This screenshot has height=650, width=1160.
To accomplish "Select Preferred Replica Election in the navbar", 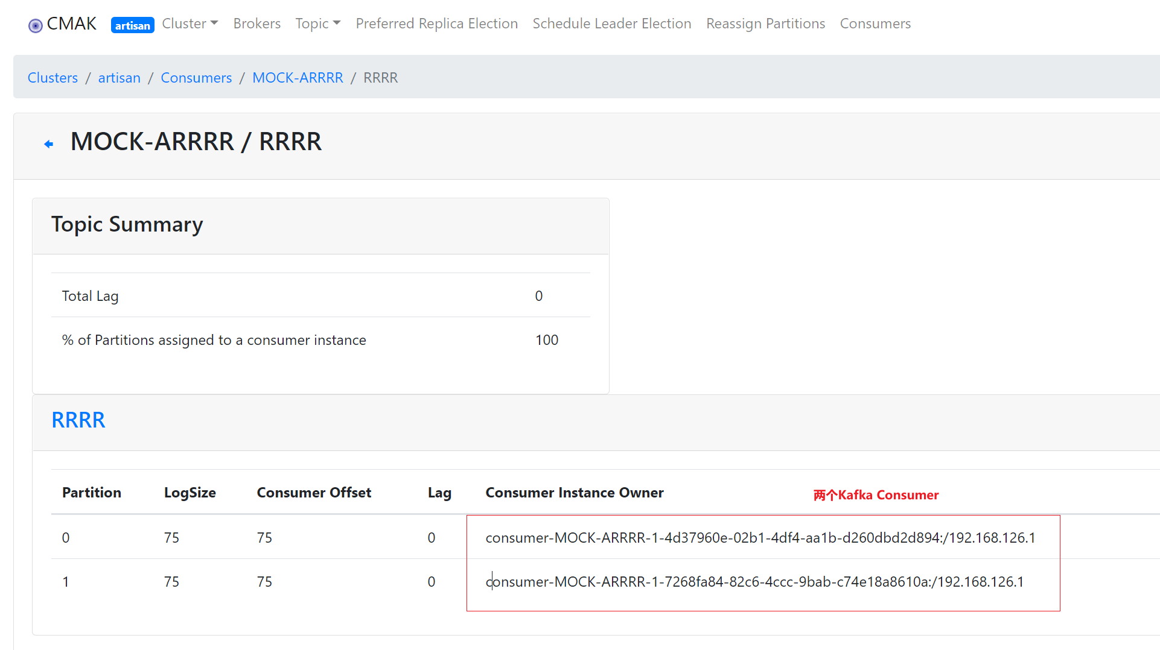I will click(436, 23).
